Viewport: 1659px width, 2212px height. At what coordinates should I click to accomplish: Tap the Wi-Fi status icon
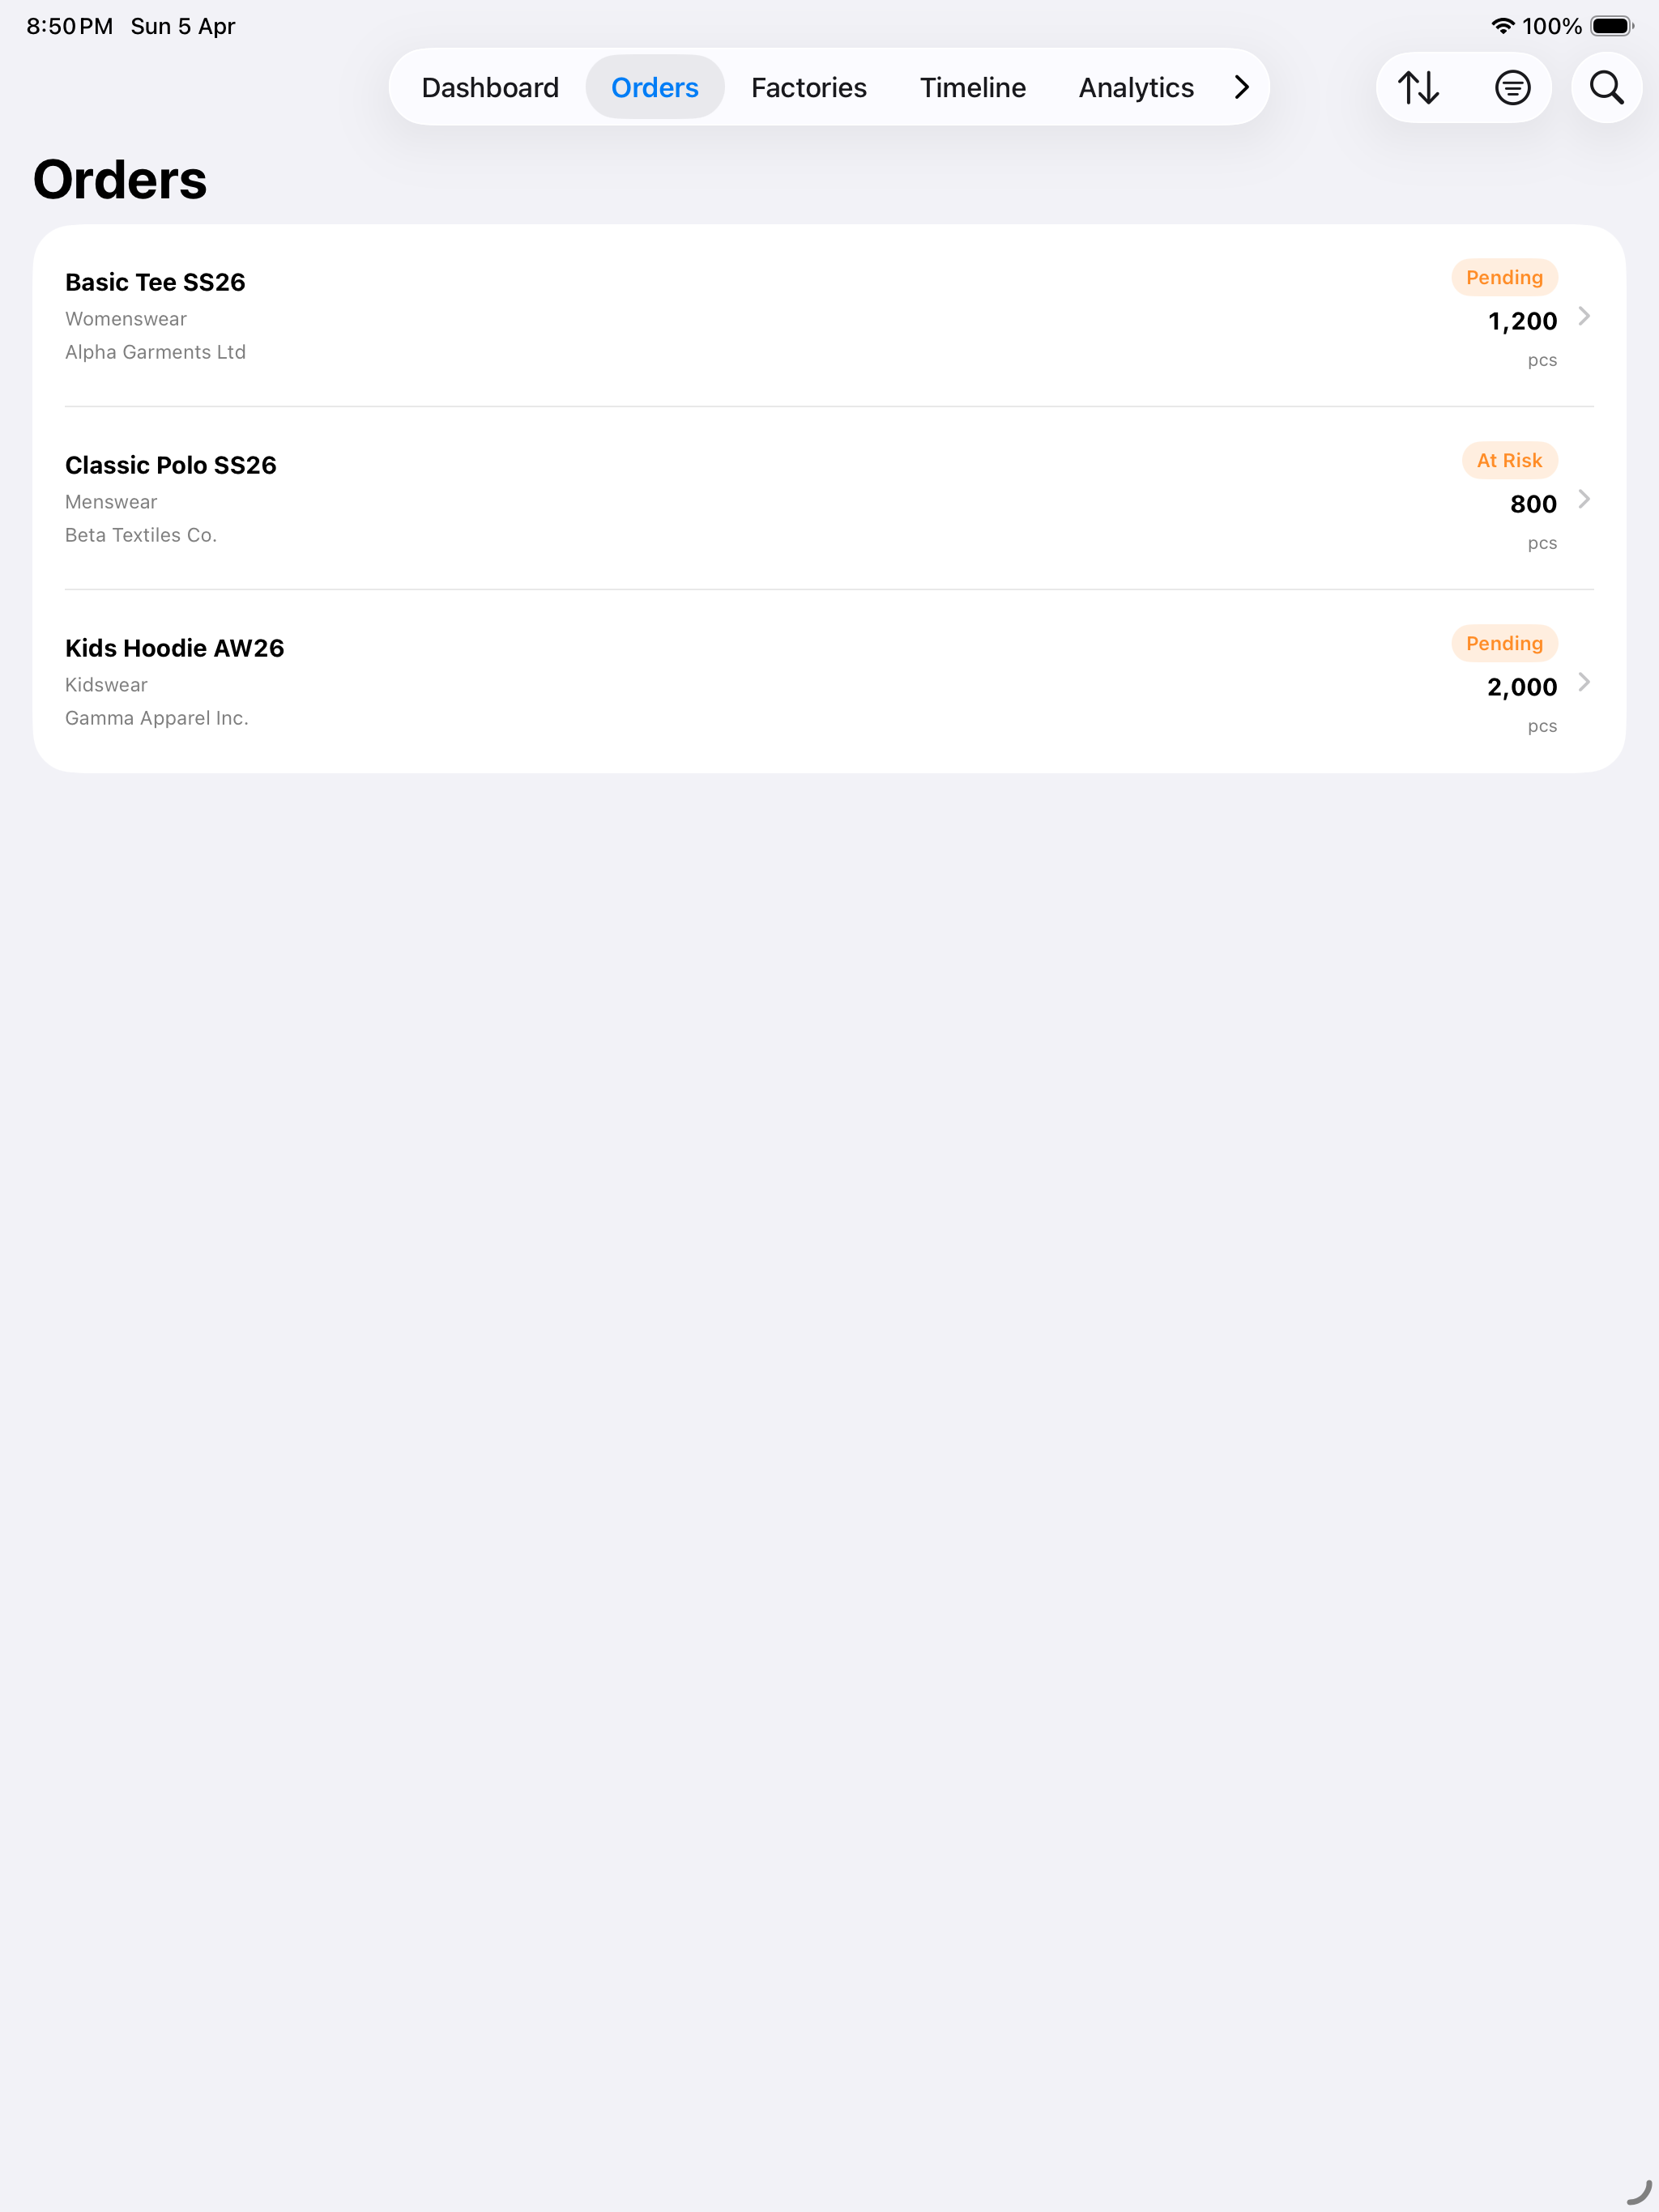(x=1502, y=26)
